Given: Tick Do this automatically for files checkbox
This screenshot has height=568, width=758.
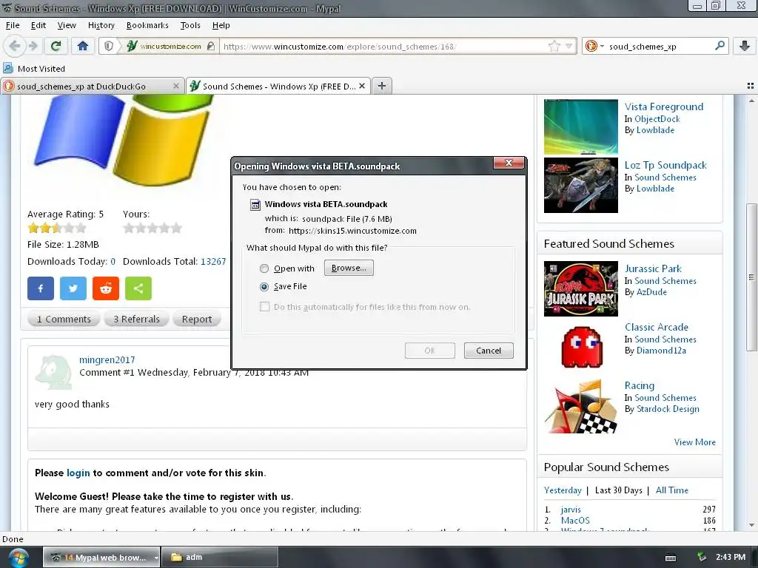Looking at the screenshot, I should 264,307.
